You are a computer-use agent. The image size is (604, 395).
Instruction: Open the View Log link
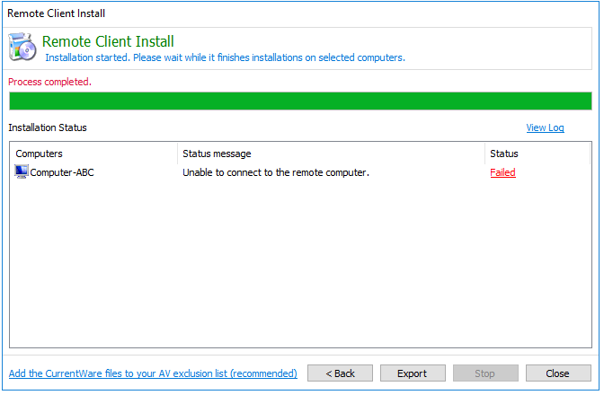point(545,127)
